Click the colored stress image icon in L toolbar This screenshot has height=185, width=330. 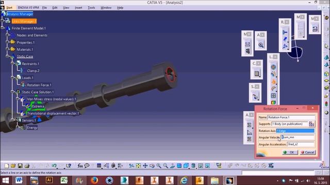click(273, 102)
